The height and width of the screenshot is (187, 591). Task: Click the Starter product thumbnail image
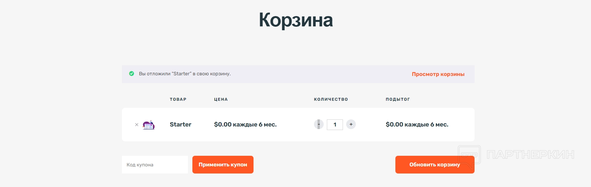(x=149, y=125)
